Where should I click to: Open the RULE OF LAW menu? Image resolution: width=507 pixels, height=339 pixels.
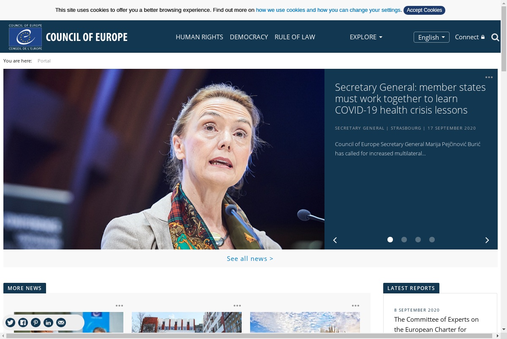point(295,37)
